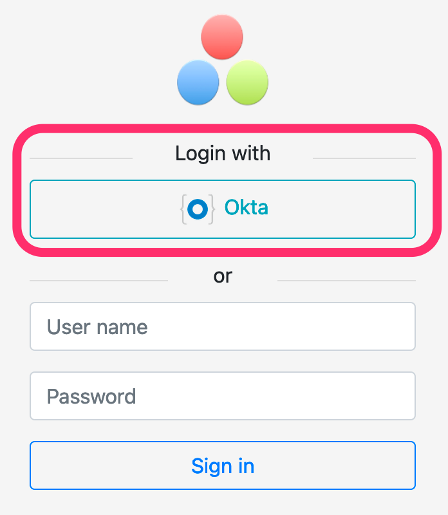This screenshot has width=448, height=515.
Task: Click the divider line left of "Login with"
Action: tap(81, 158)
